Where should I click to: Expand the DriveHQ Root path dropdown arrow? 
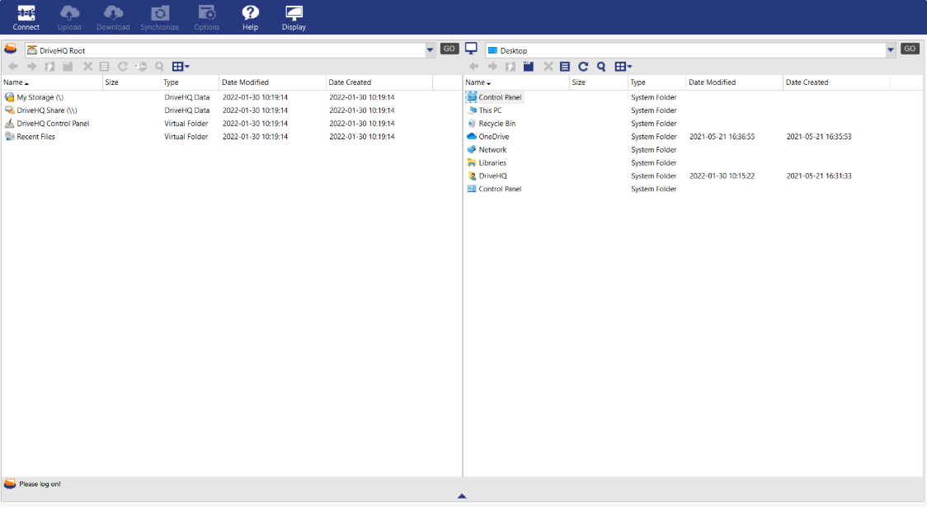coord(430,50)
